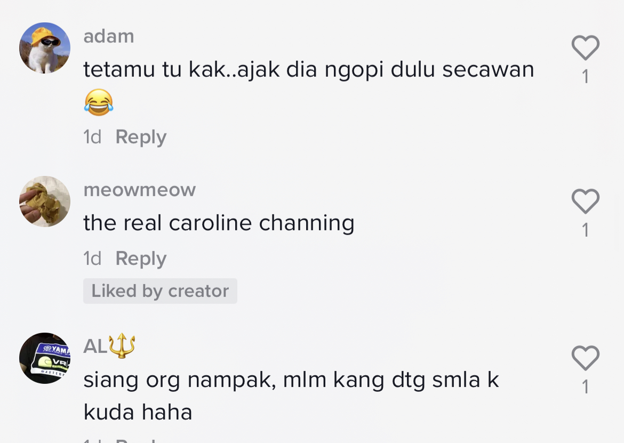Screen dimensions: 624x443
Task: Select the AL username
Action: pos(96,347)
